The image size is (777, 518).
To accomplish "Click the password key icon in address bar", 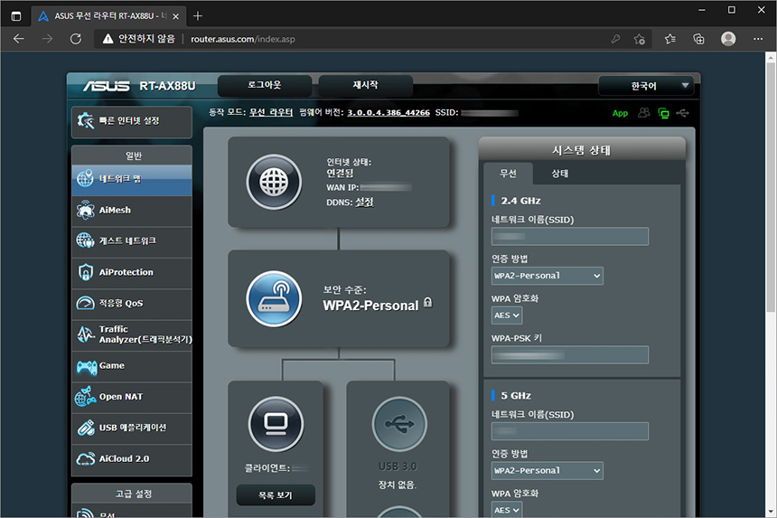I will coord(615,39).
